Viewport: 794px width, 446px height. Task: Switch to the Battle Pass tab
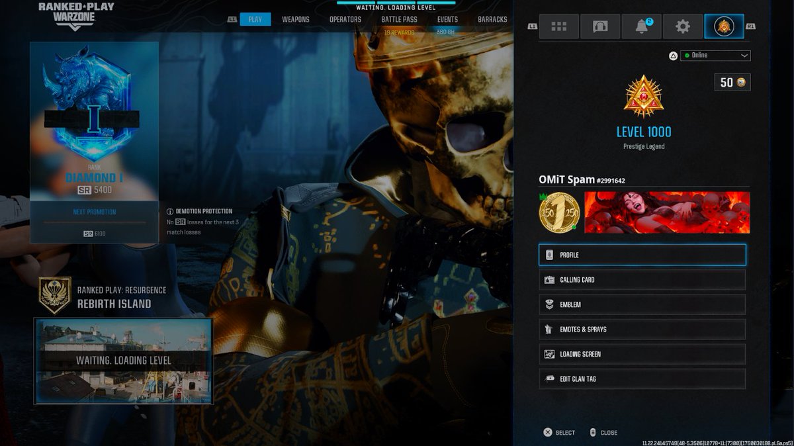[399, 19]
